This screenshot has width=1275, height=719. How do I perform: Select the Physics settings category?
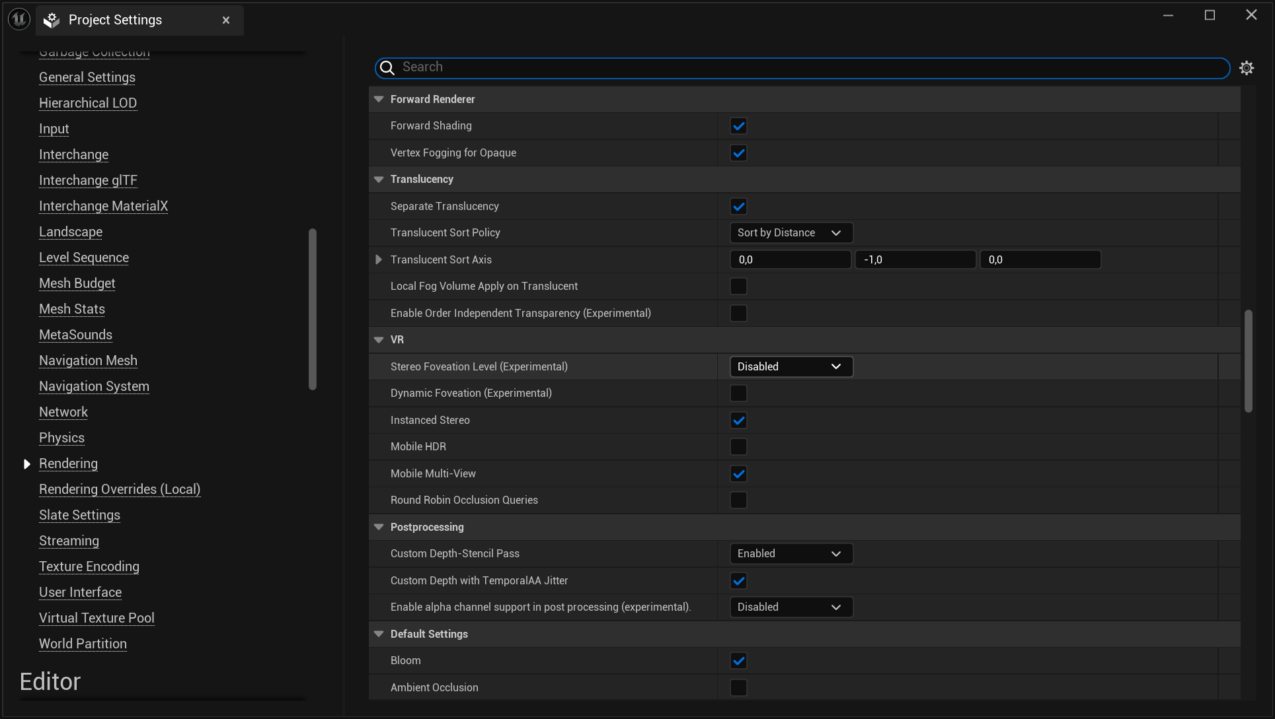[61, 438]
